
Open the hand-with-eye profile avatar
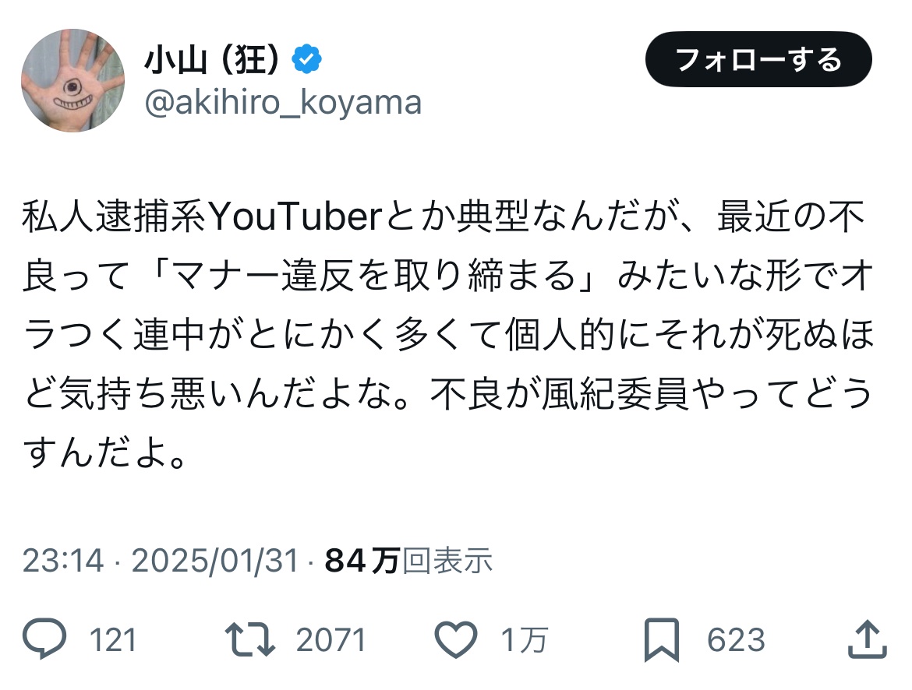point(72,80)
